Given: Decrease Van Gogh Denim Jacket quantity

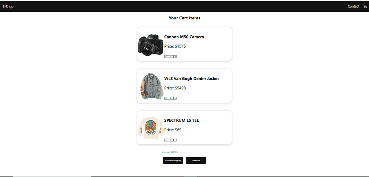Looking at the screenshot, I should [166, 98].
